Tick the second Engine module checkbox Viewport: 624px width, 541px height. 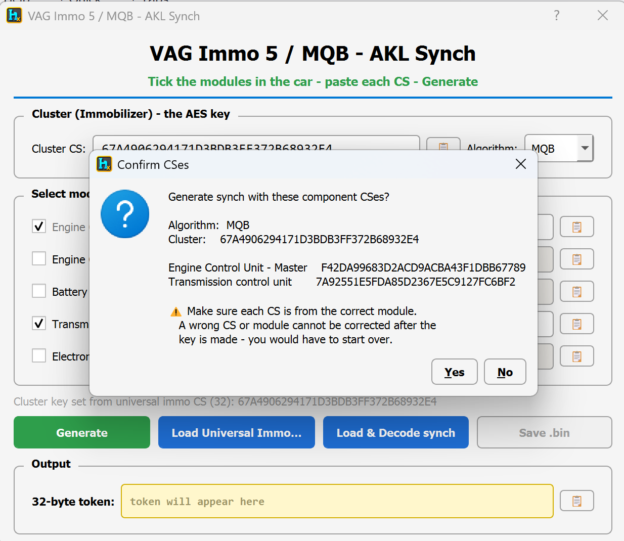[x=39, y=258]
